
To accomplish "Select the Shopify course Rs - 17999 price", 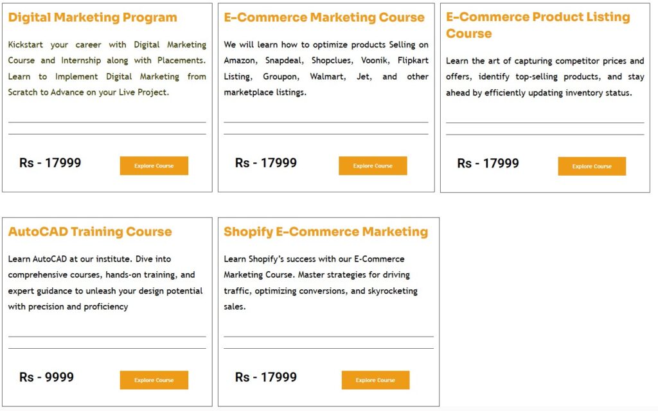I will pos(266,377).
